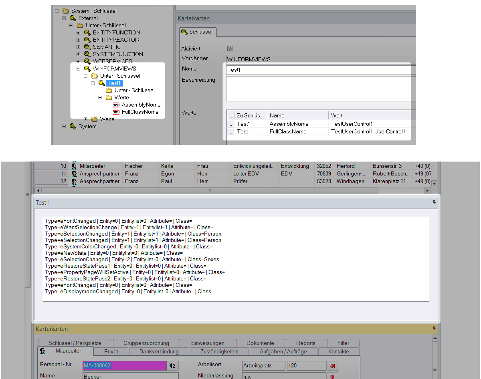This screenshot has height=379, width=481.
Task: Click the 123 value icon of AssemblyName
Action: tap(116, 105)
